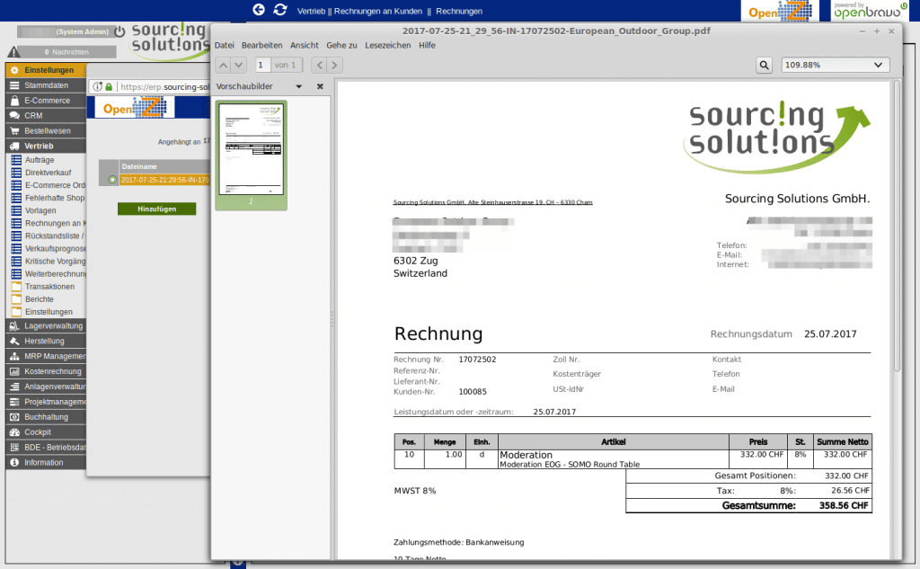Click the Rechnungen an Kunden breadcrumb link
The width and height of the screenshot is (920, 569).
pos(378,11)
